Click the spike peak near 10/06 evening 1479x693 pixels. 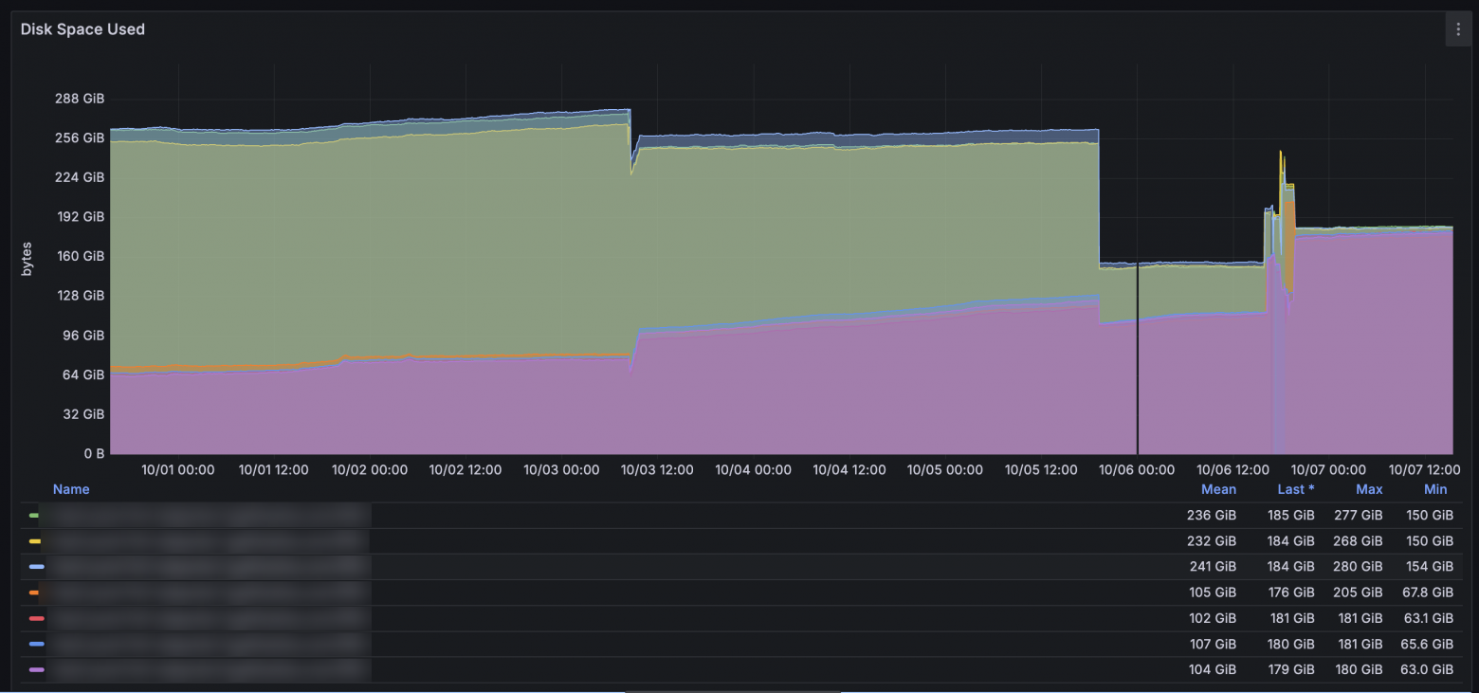[1281, 153]
